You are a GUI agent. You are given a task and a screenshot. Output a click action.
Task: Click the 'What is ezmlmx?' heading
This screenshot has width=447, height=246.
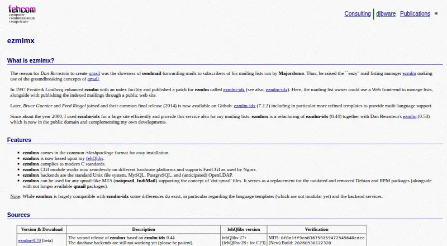(x=31, y=60)
